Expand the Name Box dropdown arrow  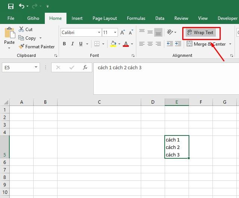click(36, 67)
